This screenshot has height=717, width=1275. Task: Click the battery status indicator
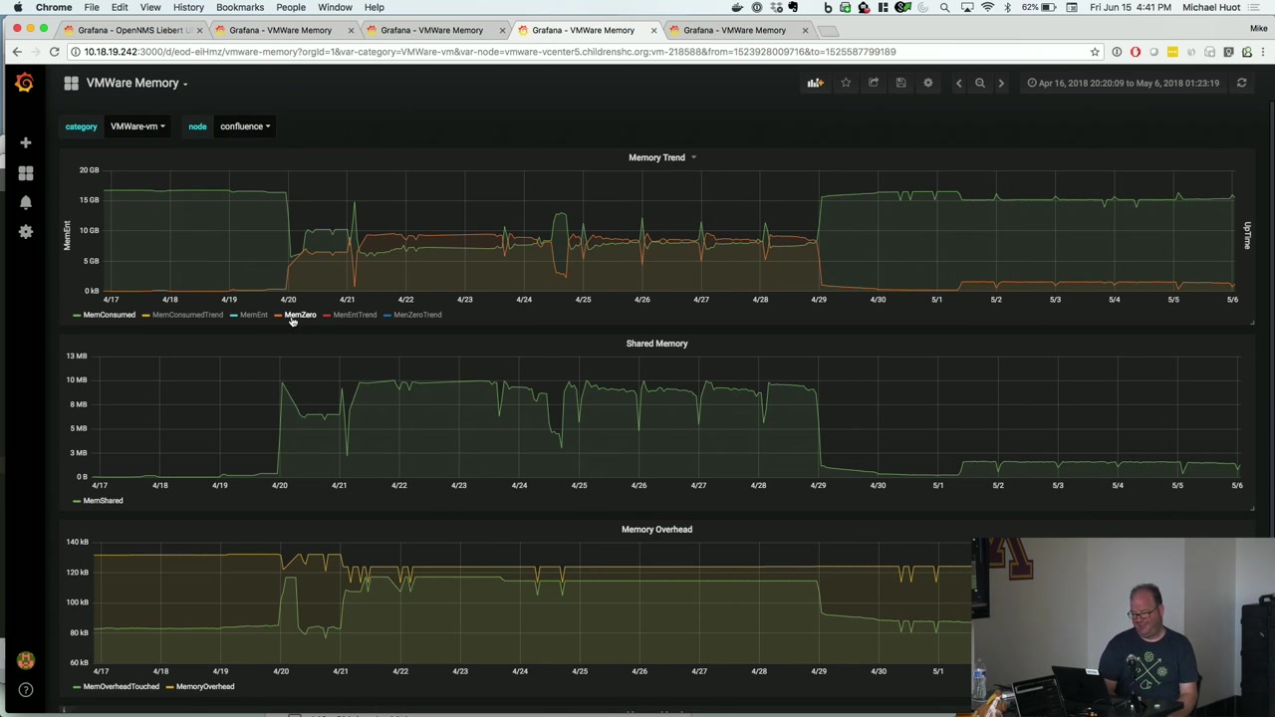click(1041, 7)
